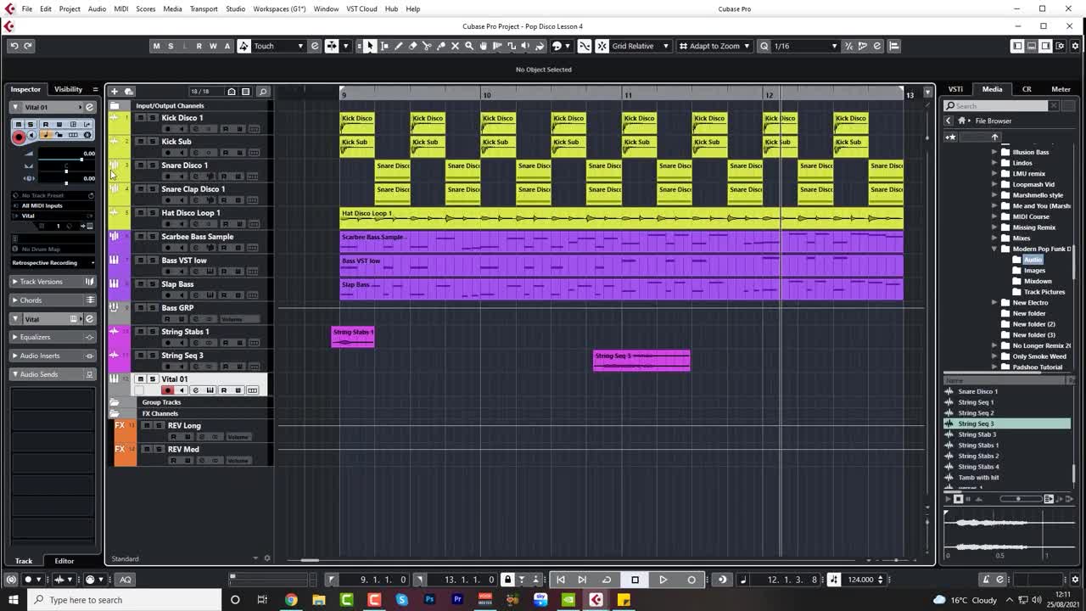Open the VST Cloud menu
Screen dimensions: 1086x611
(x=361, y=8)
